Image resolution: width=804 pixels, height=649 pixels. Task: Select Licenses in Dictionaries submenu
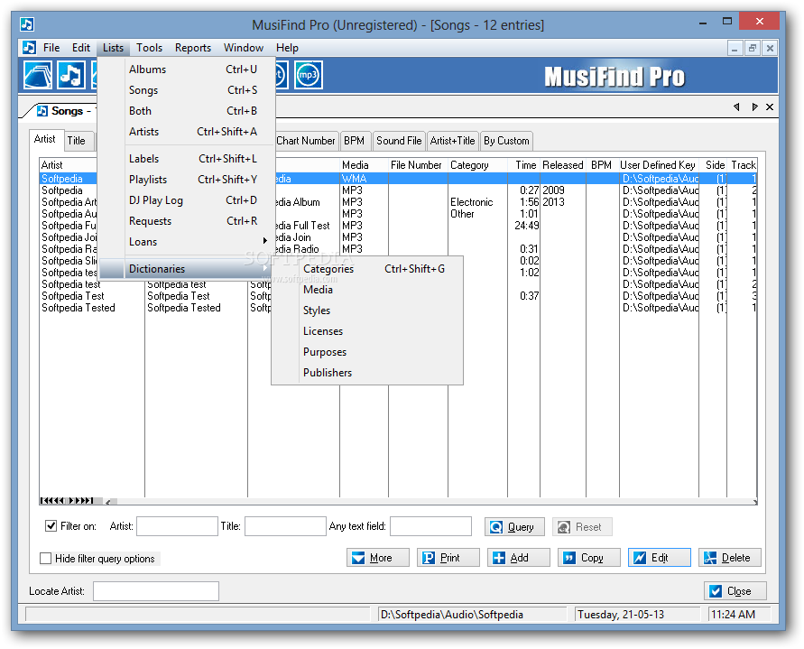click(367, 331)
